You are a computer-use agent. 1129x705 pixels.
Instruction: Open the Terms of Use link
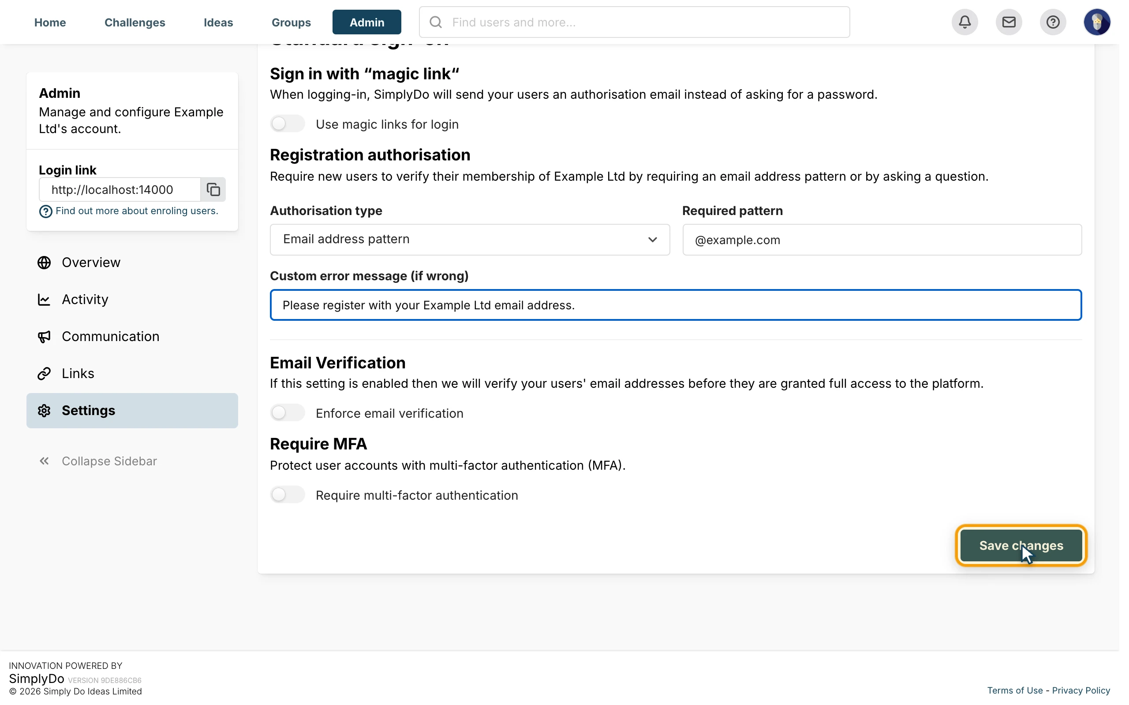click(1015, 690)
